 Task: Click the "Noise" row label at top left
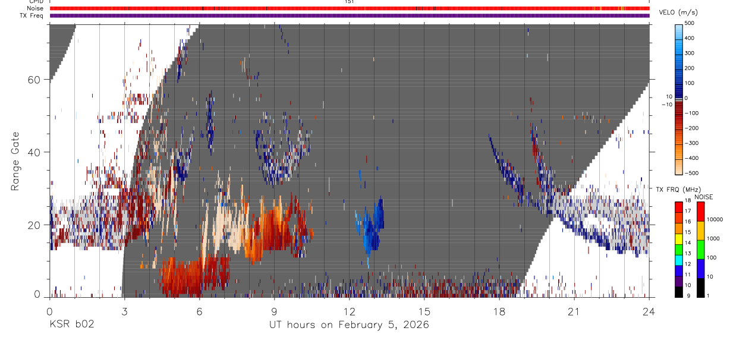pos(35,8)
